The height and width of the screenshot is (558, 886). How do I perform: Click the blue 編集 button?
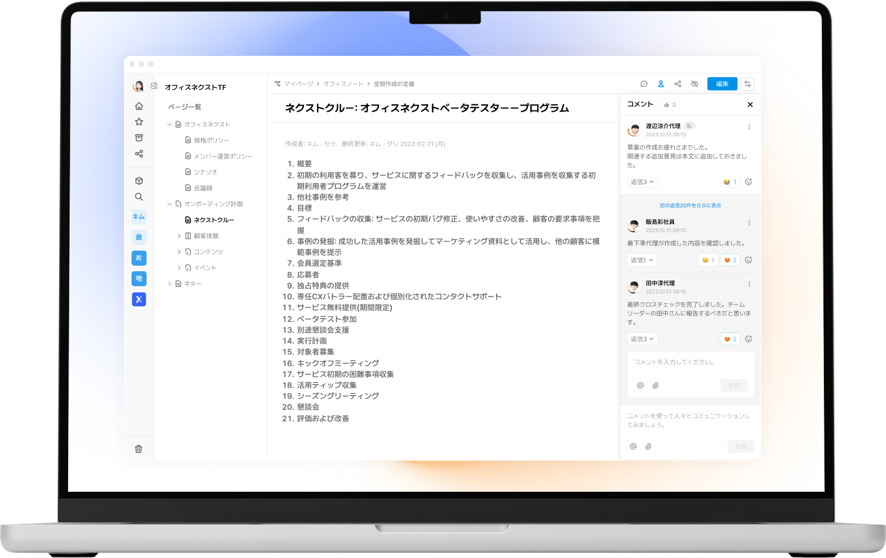pos(722,84)
